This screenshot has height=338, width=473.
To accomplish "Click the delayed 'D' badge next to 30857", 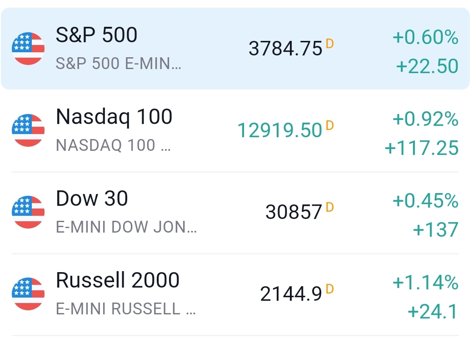I will tap(330, 208).
